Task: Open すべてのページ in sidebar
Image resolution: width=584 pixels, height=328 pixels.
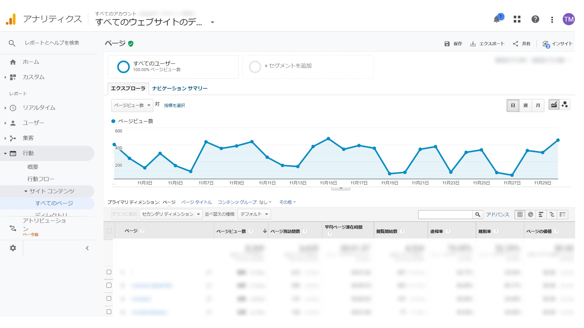Action: (x=54, y=203)
